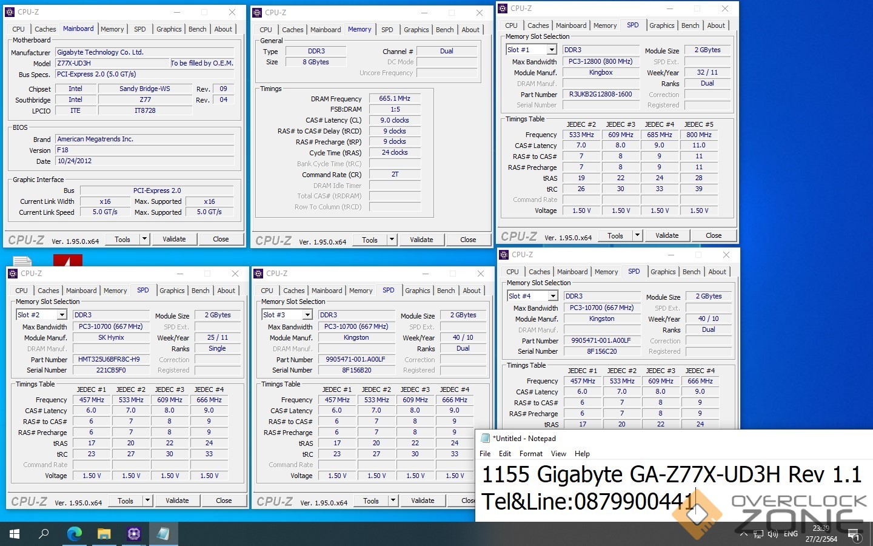The width and height of the screenshot is (873, 546).
Task: Open the Slot #2 memory slot dropdown
Action: pyautogui.click(x=61, y=315)
